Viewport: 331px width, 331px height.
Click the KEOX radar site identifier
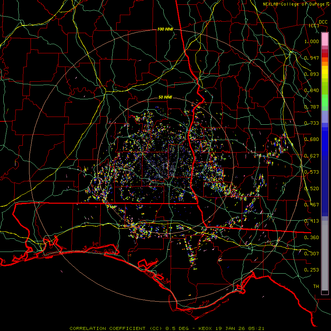[x=206, y=328]
